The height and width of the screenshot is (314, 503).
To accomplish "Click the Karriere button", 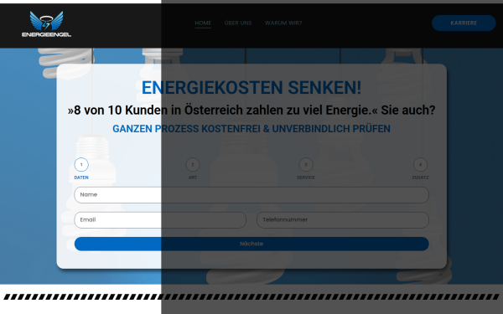I will coord(464,23).
